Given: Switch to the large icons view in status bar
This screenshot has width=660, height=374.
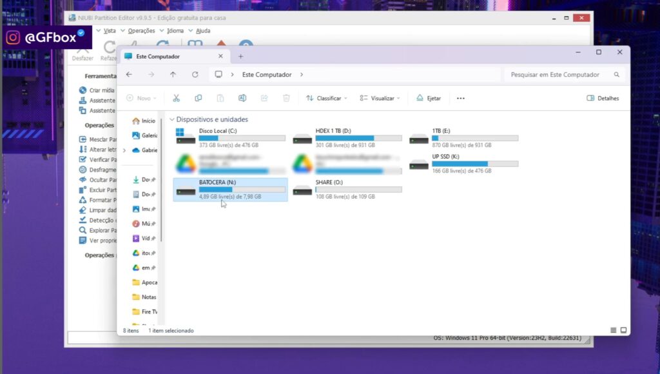Looking at the screenshot, I should click(x=624, y=330).
